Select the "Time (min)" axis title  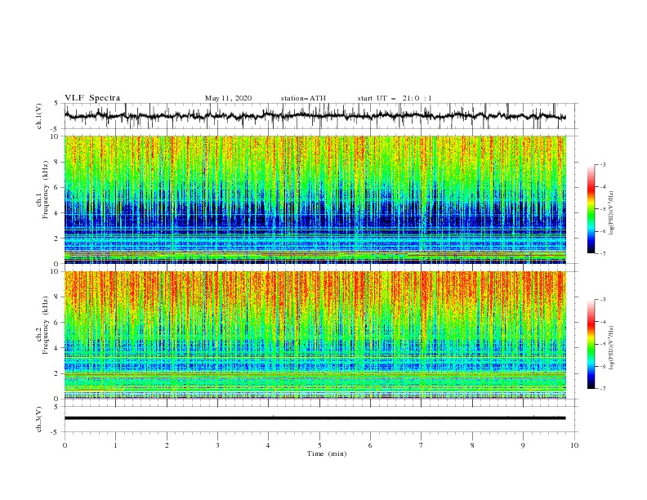[x=327, y=453]
